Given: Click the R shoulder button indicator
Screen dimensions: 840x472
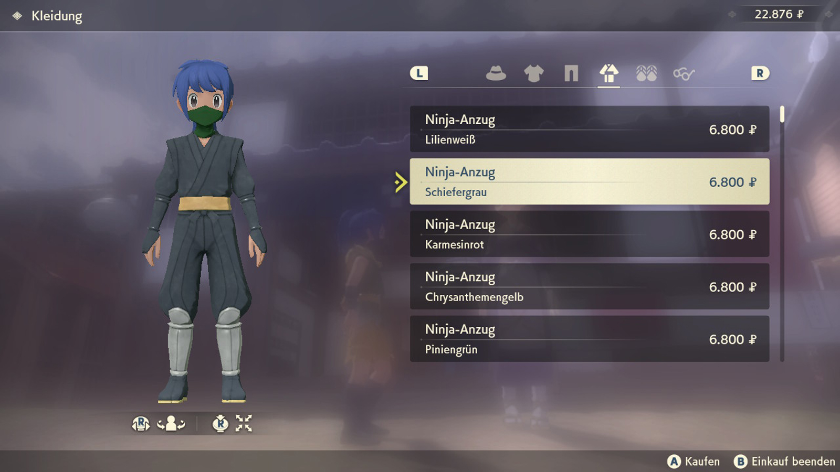Looking at the screenshot, I should 760,73.
